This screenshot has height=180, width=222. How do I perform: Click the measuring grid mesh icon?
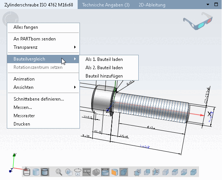point(96,172)
